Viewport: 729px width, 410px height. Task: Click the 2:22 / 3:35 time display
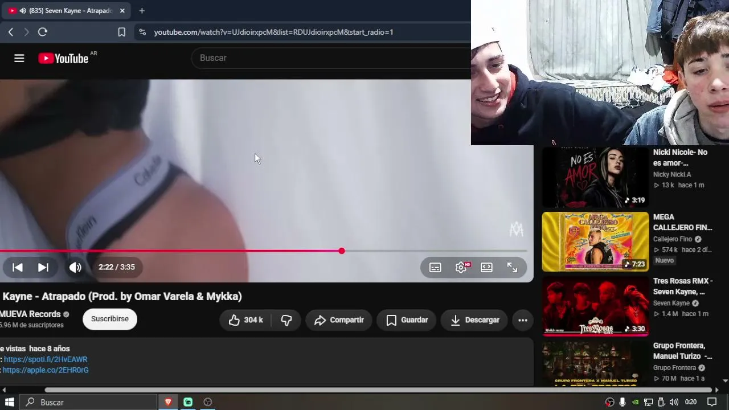click(x=117, y=267)
